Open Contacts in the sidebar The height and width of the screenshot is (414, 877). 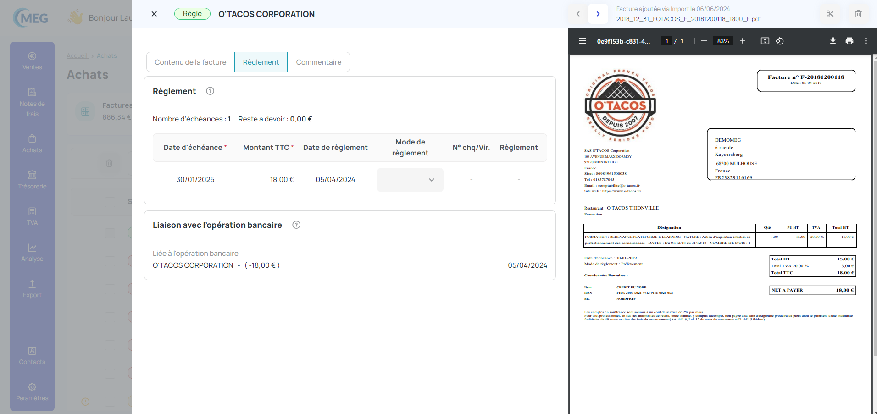(x=32, y=355)
